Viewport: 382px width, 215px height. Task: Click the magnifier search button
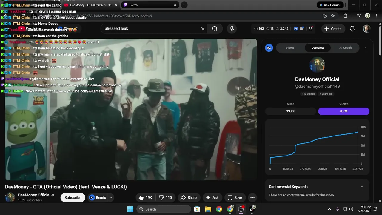click(x=215, y=29)
